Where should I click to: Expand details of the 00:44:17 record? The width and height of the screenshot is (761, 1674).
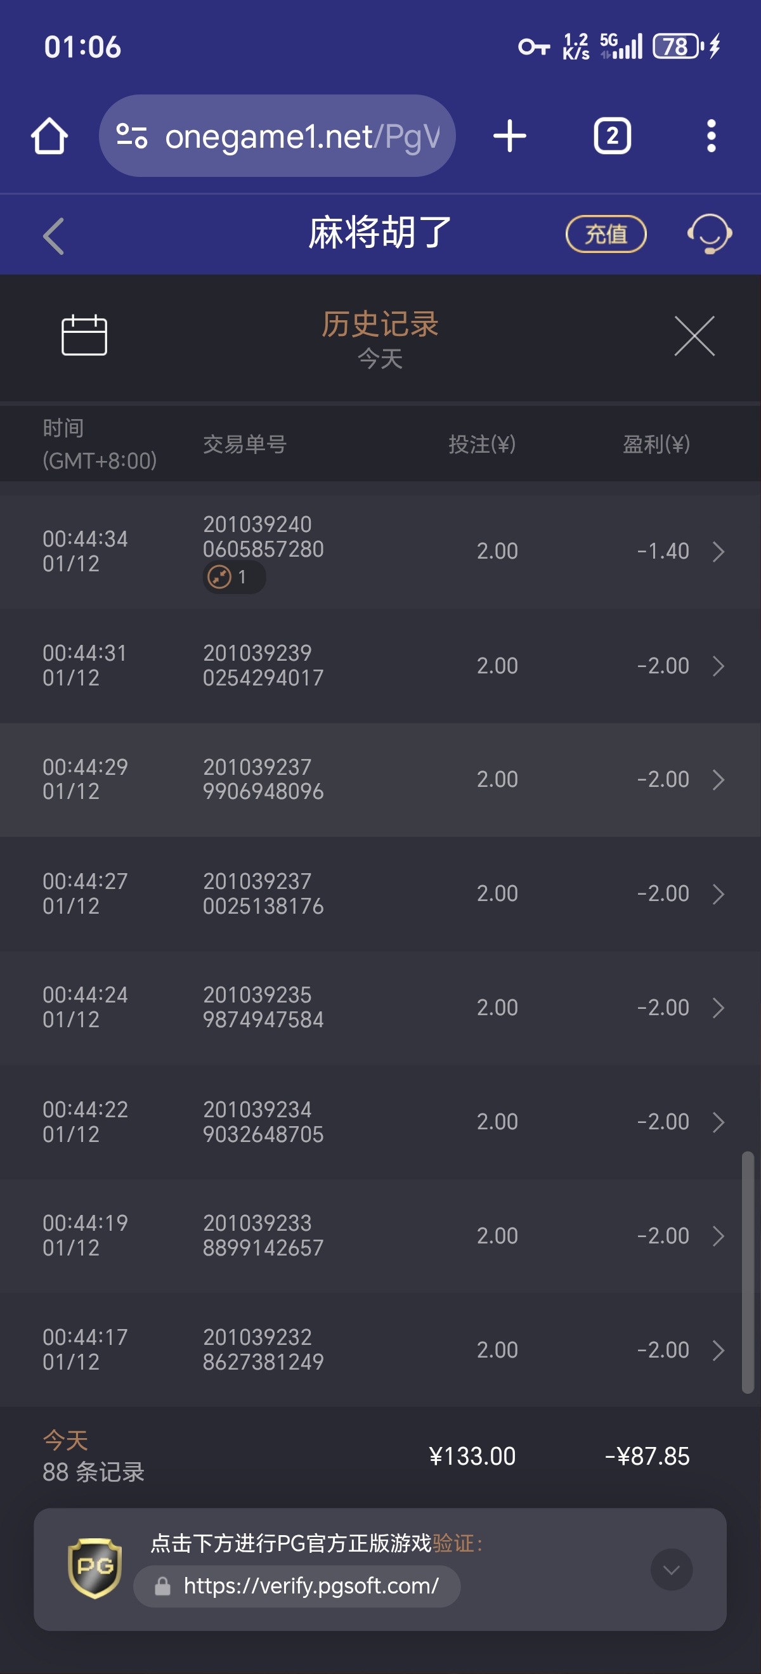(x=718, y=1350)
